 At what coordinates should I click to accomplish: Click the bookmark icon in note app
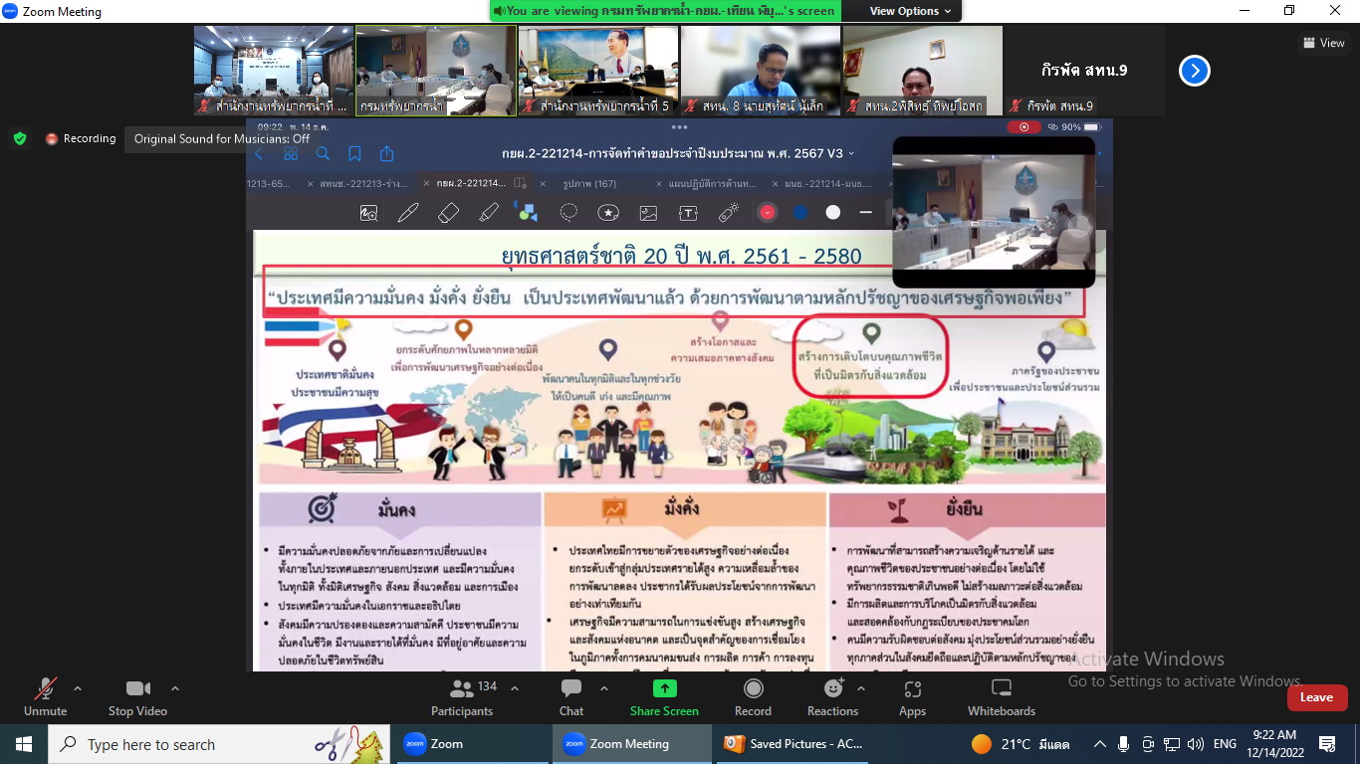(x=354, y=154)
